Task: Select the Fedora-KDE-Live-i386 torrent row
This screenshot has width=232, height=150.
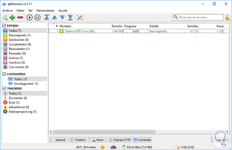Action: [x=139, y=31]
